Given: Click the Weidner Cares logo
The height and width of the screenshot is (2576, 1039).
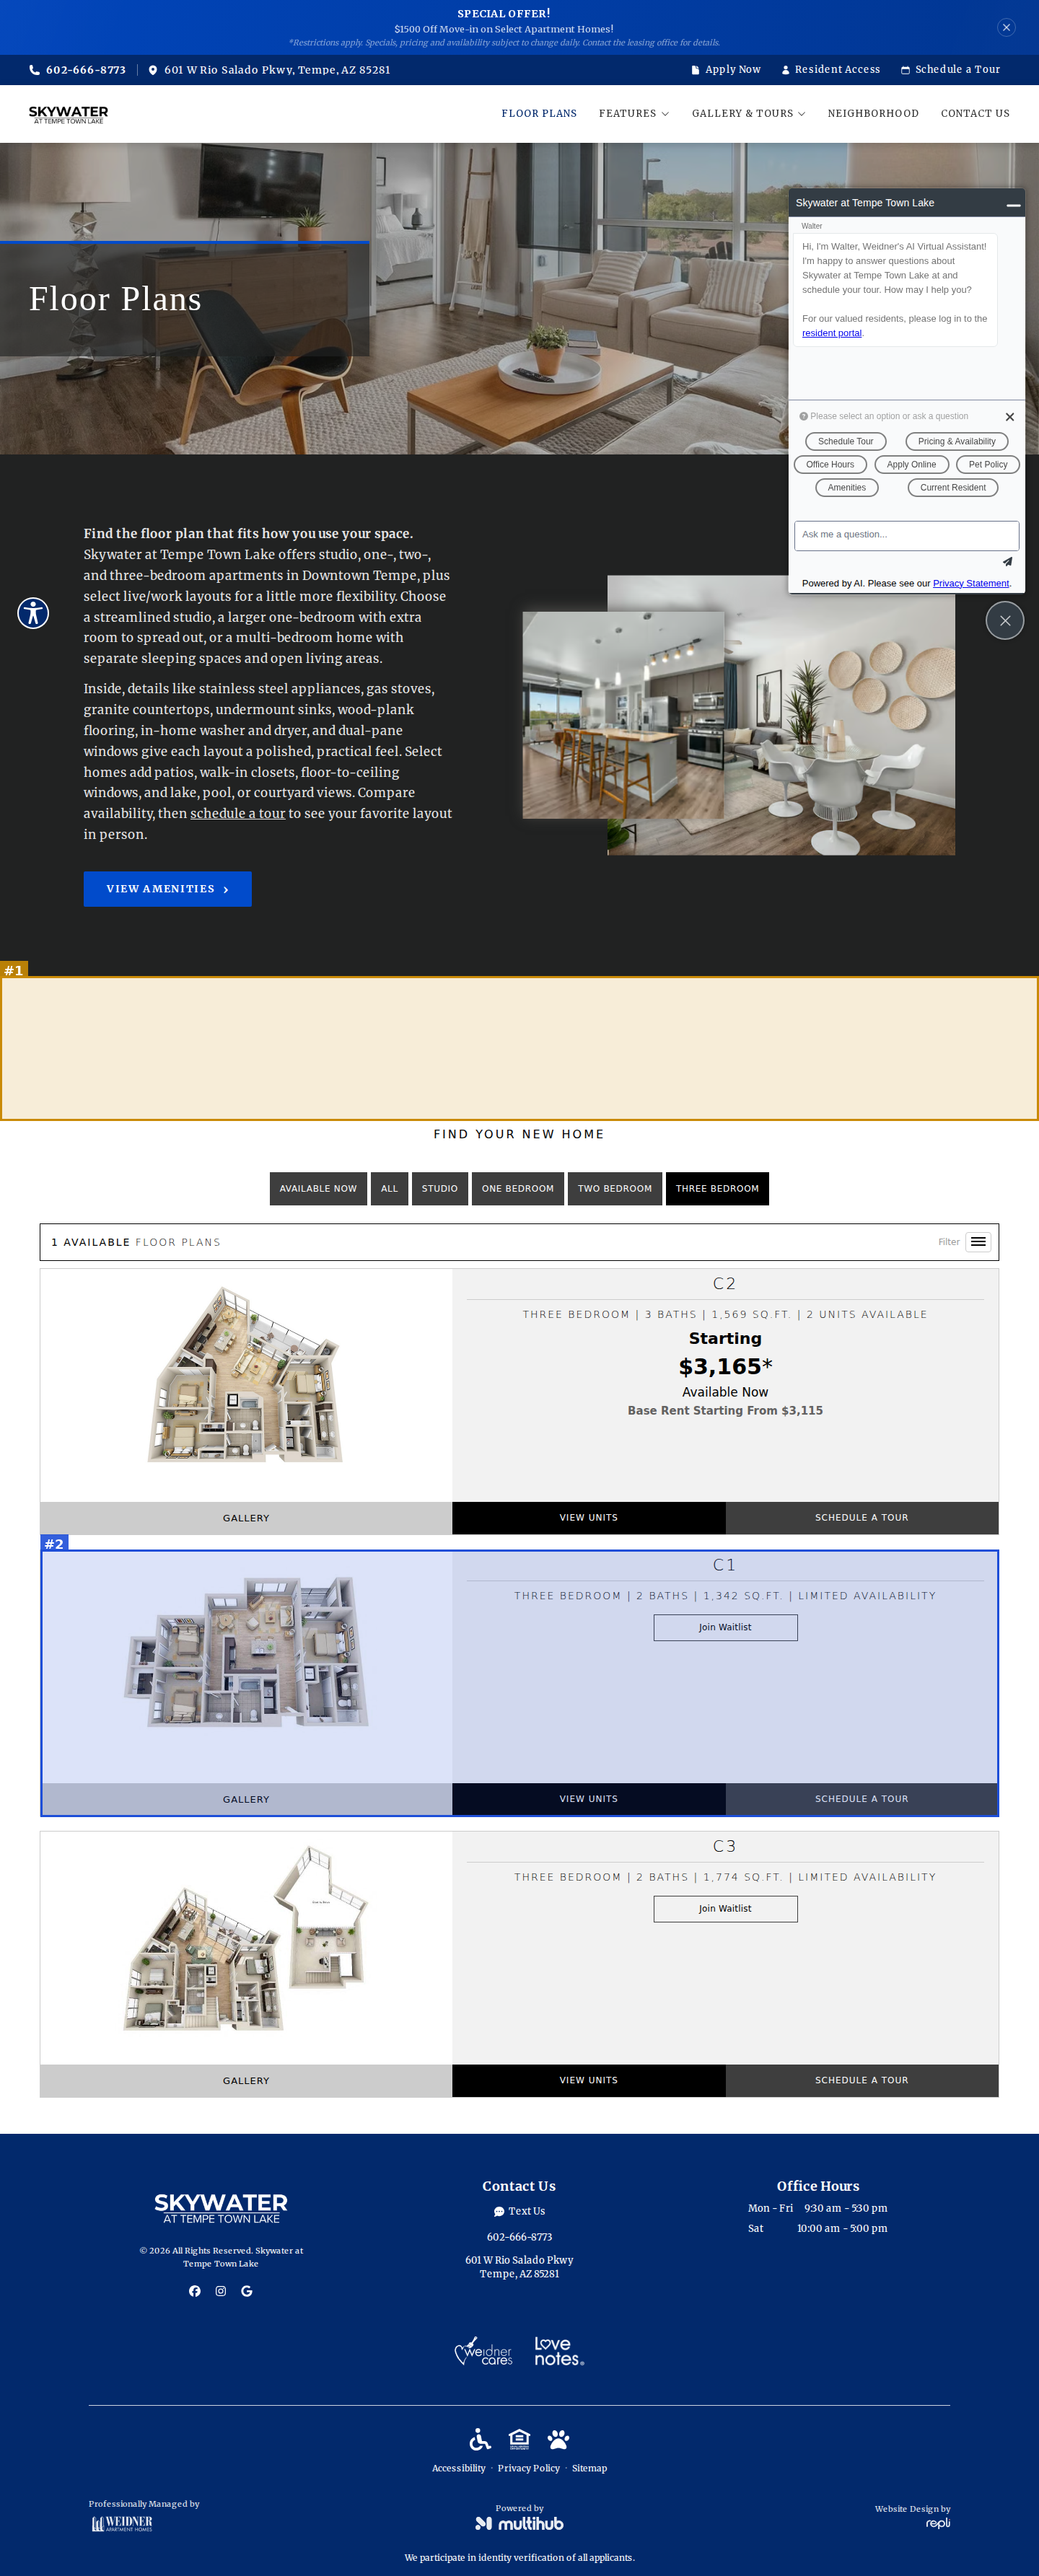Looking at the screenshot, I should (484, 2351).
